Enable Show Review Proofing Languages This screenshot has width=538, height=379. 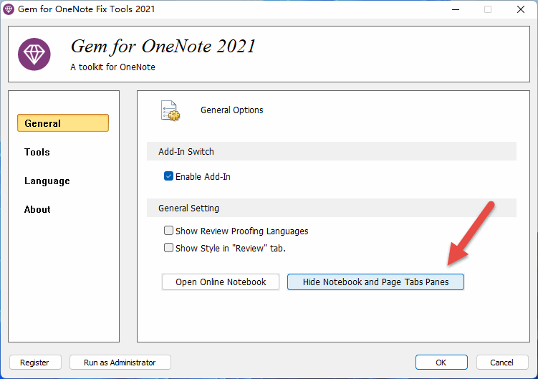point(168,231)
